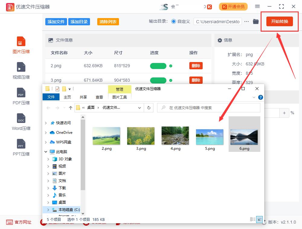Click the output folder browse icon

[255, 21]
